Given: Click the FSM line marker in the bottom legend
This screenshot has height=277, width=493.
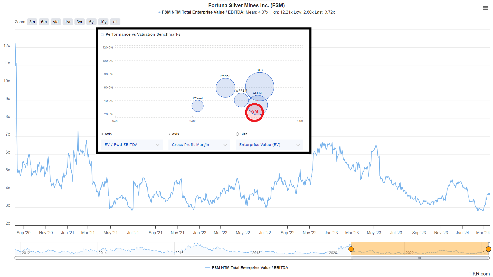Looking at the screenshot, I should pos(207,268).
